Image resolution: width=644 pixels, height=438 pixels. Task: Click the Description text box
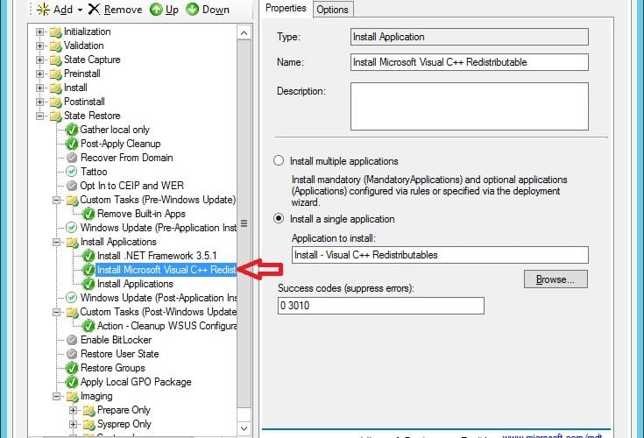[470, 107]
